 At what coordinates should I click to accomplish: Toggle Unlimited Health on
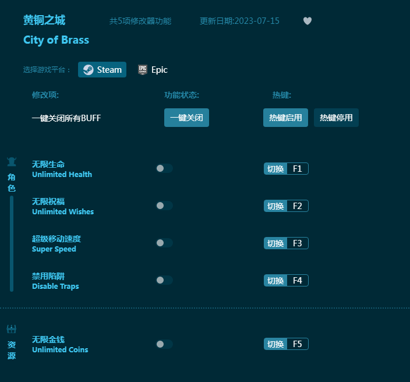tap(164, 168)
